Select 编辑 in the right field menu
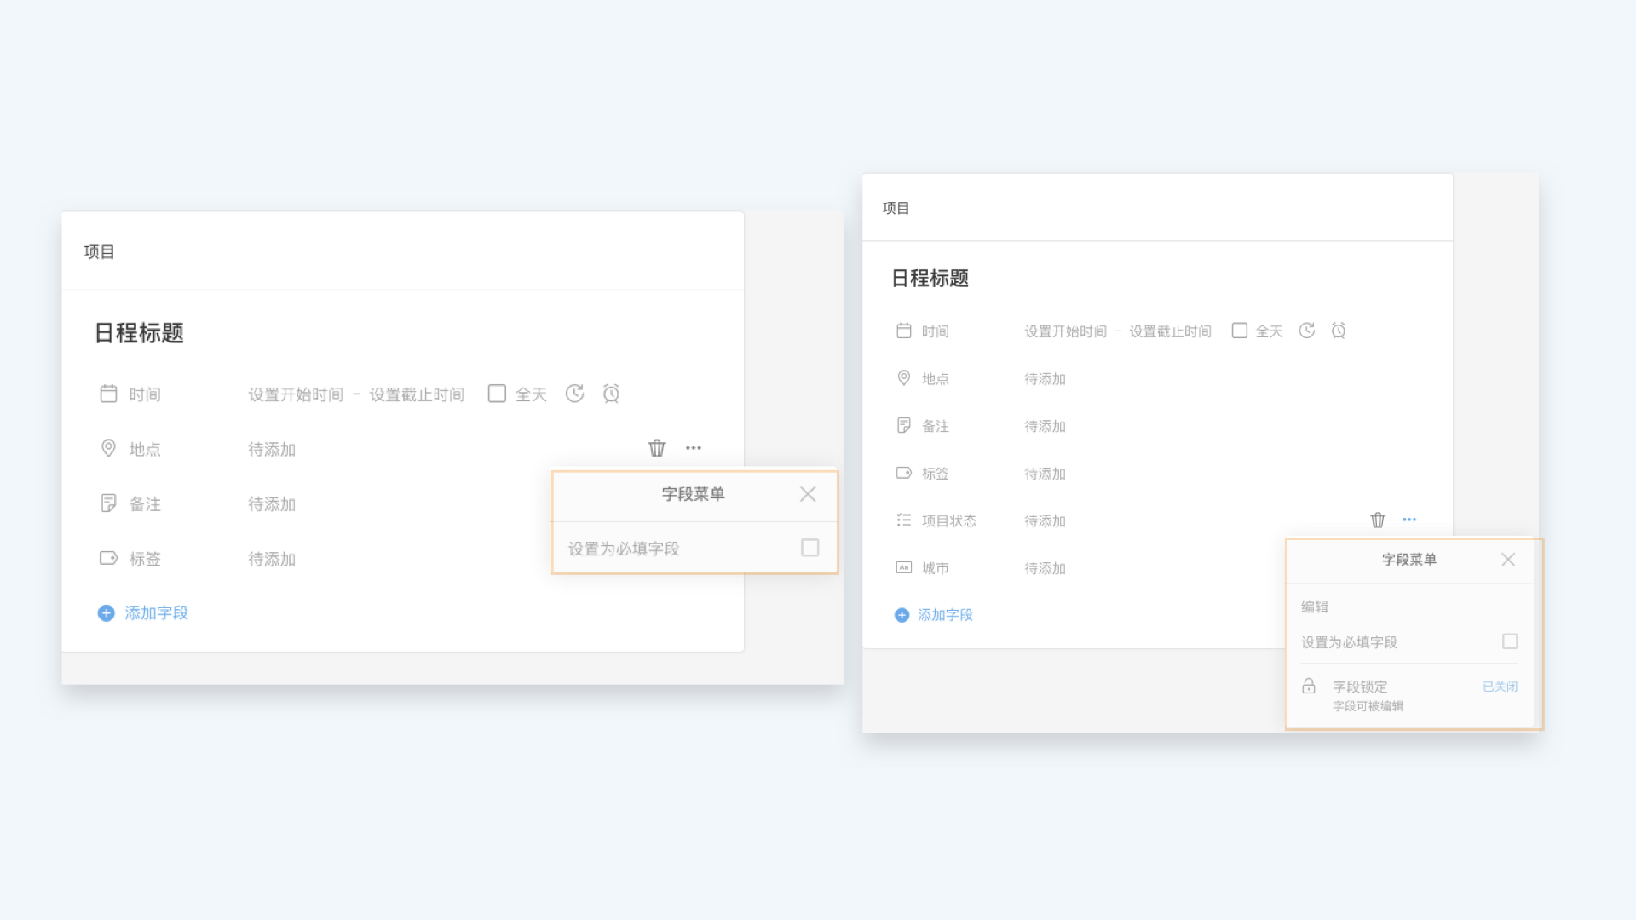Image resolution: width=1636 pixels, height=920 pixels. click(1315, 607)
